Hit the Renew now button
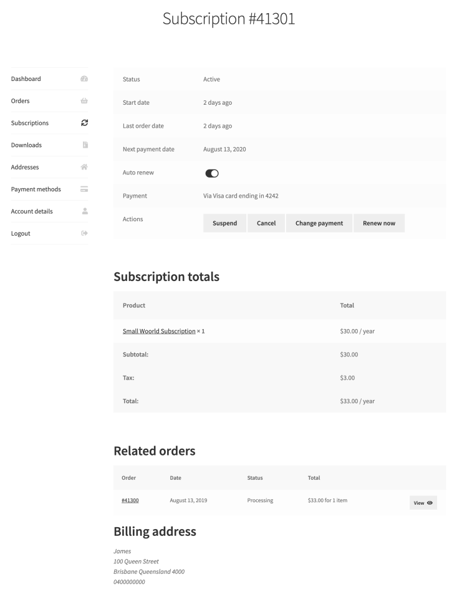Image resolution: width=457 pixels, height=592 pixels. pyautogui.click(x=379, y=223)
